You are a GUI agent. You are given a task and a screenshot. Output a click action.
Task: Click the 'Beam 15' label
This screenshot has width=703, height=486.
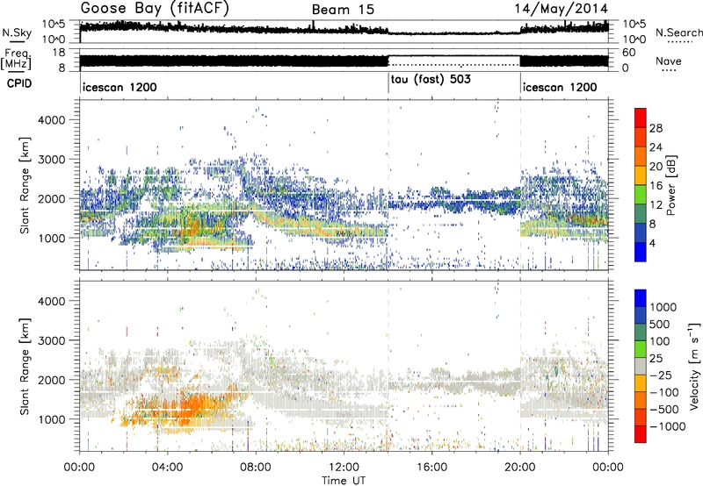(x=343, y=10)
